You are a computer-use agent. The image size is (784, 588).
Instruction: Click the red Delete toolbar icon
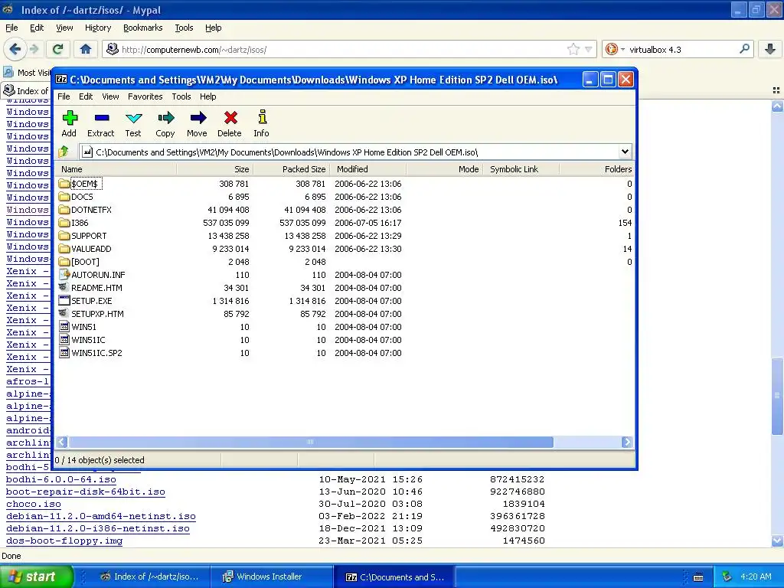(x=230, y=123)
